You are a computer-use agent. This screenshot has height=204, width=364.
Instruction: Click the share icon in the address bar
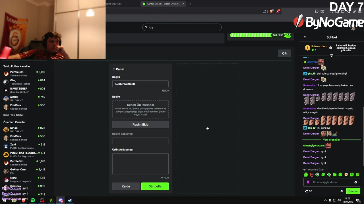264,11
